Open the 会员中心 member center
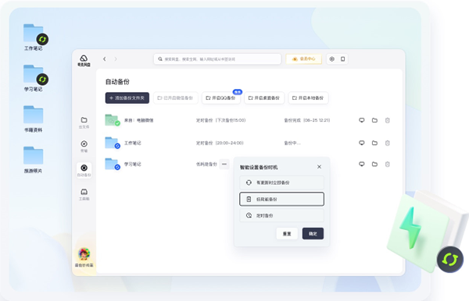The image size is (469, 301). coord(303,59)
